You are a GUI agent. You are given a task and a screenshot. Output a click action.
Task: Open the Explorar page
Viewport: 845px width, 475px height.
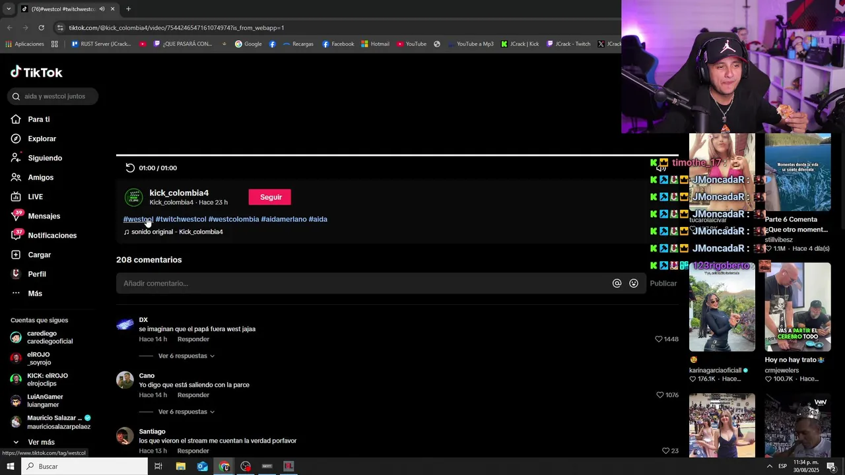(x=34, y=139)
